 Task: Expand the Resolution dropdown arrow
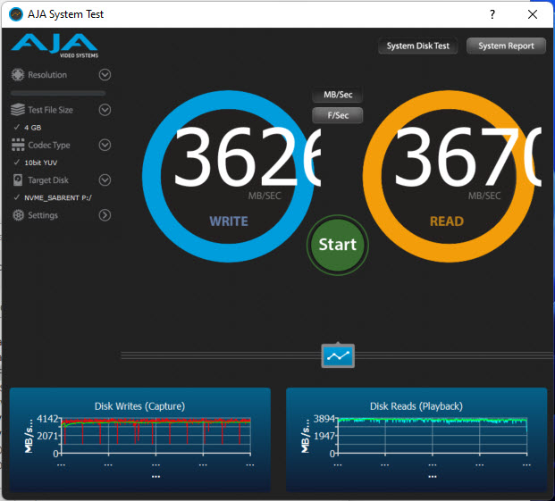pos(105,75)
